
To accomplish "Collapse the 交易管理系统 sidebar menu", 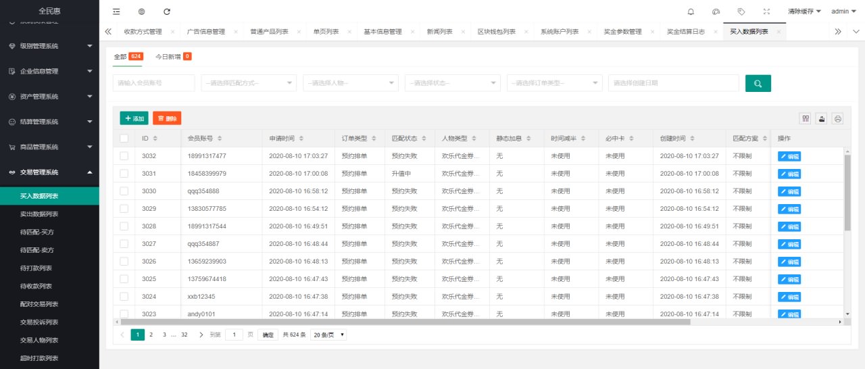I will point(49,172).
